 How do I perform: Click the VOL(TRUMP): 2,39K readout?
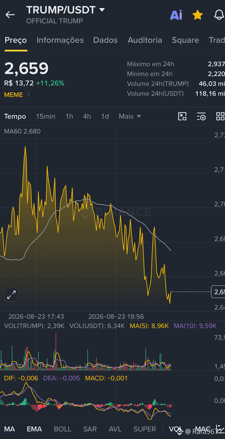tap(34, 326)
